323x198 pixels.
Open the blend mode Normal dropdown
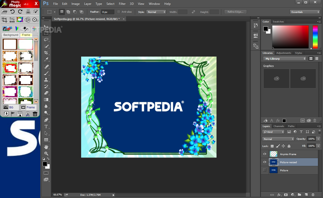click(278, 139)
